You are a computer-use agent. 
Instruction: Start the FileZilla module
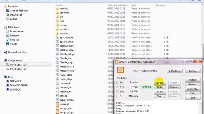(x=160, y=92)
